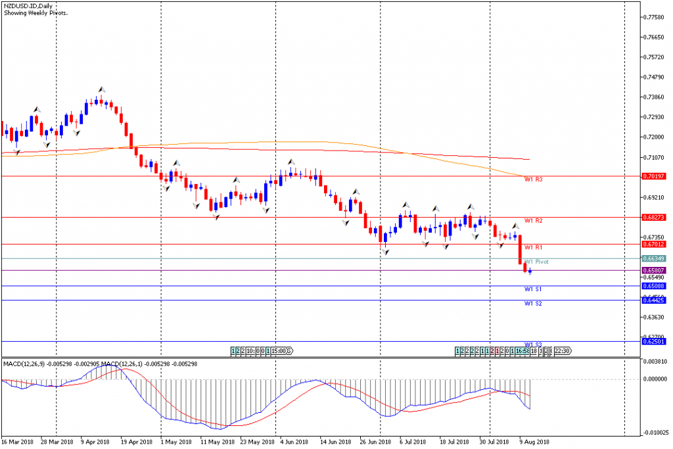Click the up fractal arrow above the 9 Aug candle

pyautogui.click(x=516, y=226)
